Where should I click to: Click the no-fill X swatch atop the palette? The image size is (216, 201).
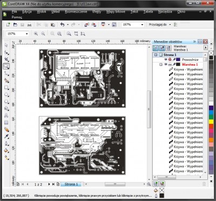211,53
